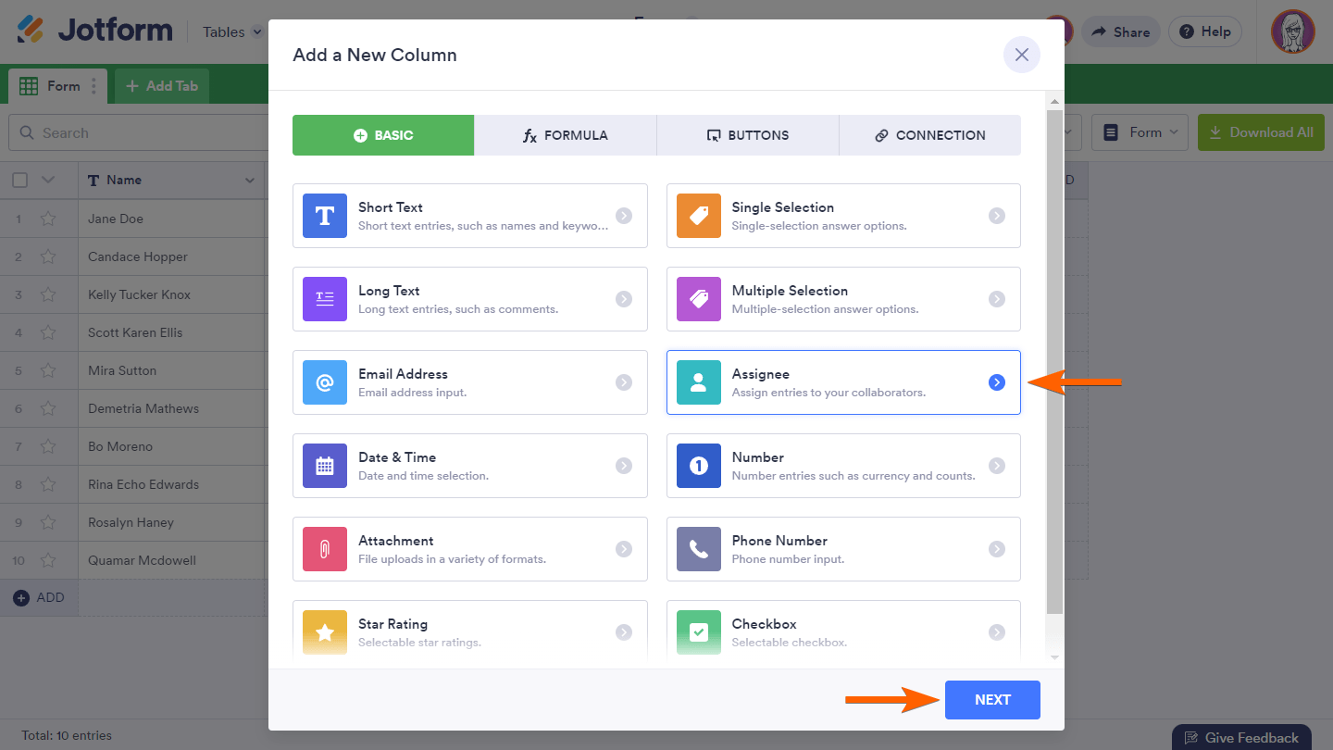
Task: Open the Help button
Action: tap(1205, 31)
